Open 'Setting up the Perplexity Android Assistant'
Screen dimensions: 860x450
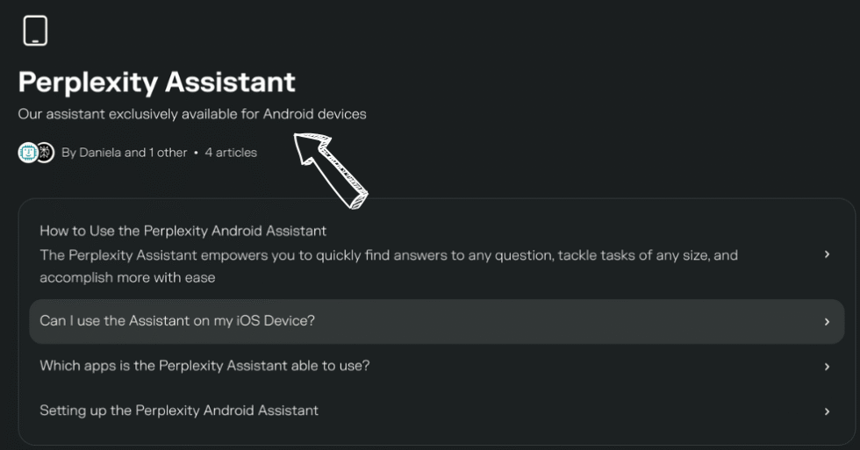179,411
